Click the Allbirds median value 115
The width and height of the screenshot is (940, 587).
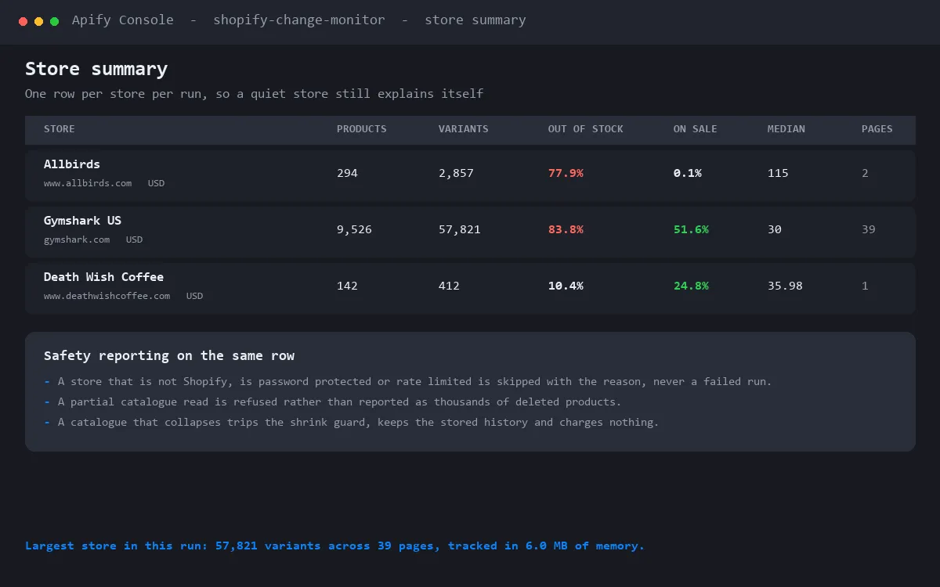[778, 173]
